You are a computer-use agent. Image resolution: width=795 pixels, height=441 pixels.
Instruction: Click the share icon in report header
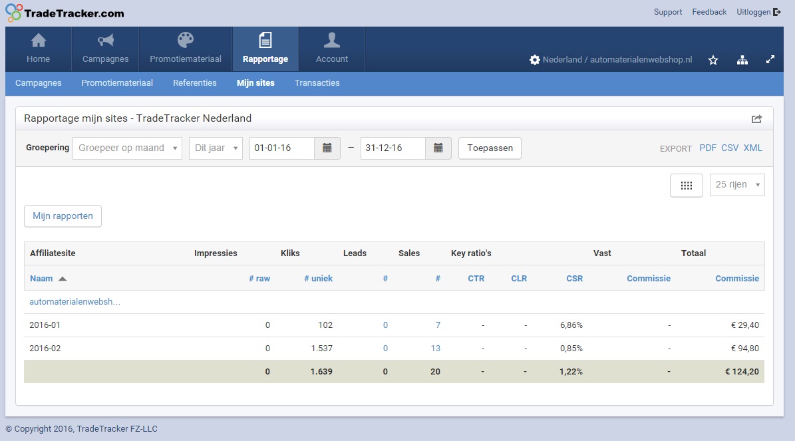tap(756, 118)
